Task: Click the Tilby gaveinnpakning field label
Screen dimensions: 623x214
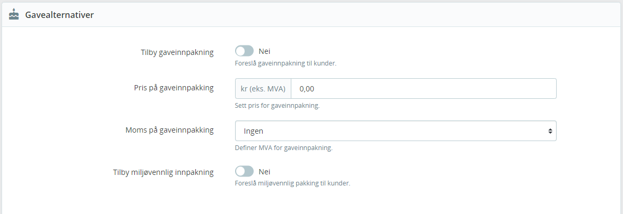Action: tap(177, 53)
